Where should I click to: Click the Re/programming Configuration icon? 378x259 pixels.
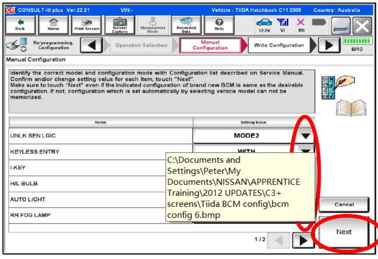(x=16, y=45)
